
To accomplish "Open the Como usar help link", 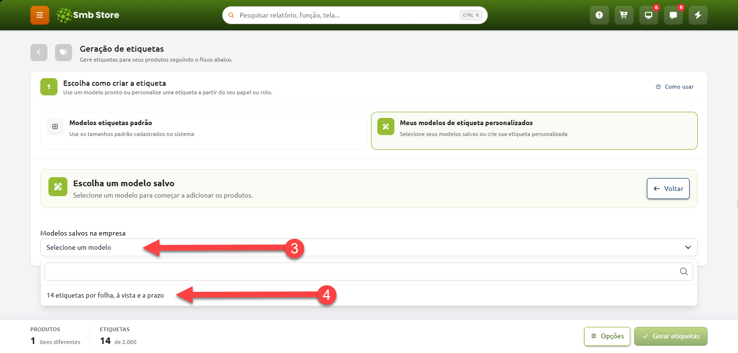I will [x=674, y=87].
